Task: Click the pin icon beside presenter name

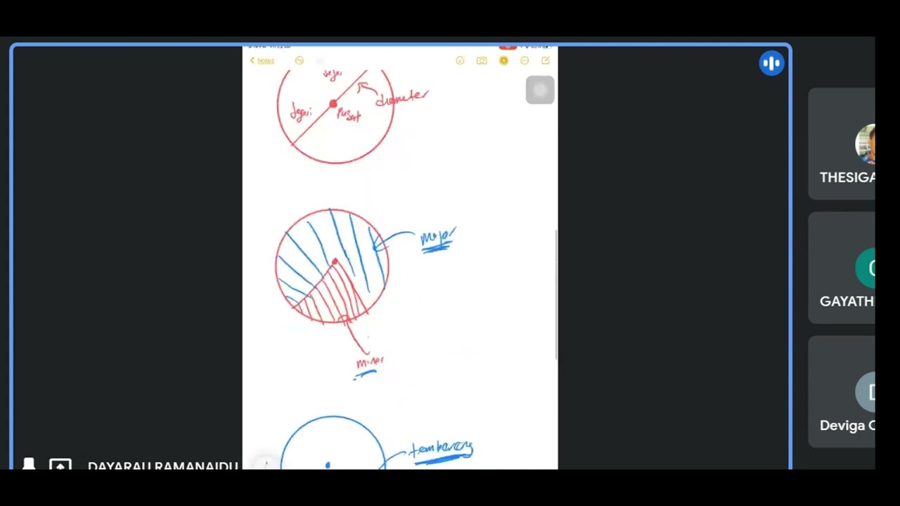Action: 29,465
